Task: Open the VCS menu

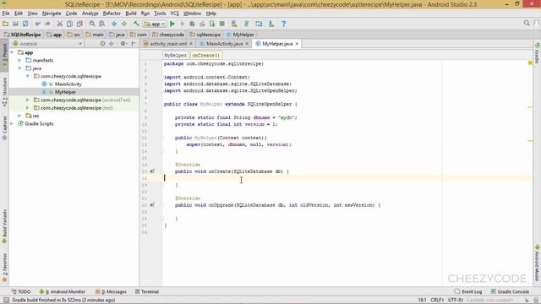Action: pyautogui.click(x=175, y=14)
